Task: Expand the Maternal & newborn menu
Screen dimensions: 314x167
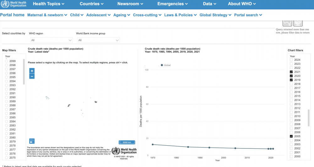Action: tap(47, 15)
